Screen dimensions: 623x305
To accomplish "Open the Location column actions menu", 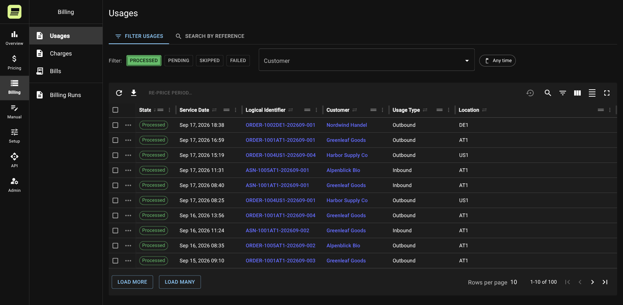I will click(x=610, y=110).
